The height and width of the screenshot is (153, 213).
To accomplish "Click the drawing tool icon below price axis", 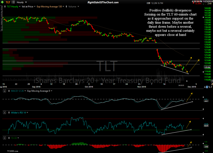I will pyautogui.click(x=212, y=83).
